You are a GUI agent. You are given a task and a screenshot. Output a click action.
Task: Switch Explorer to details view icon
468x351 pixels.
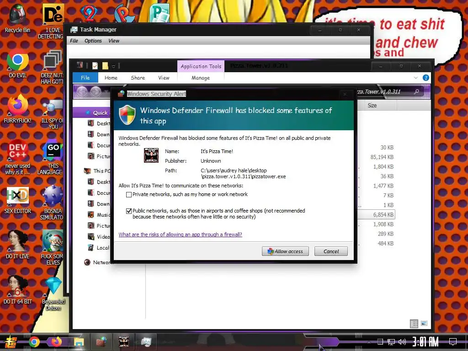tap(414, 324)
